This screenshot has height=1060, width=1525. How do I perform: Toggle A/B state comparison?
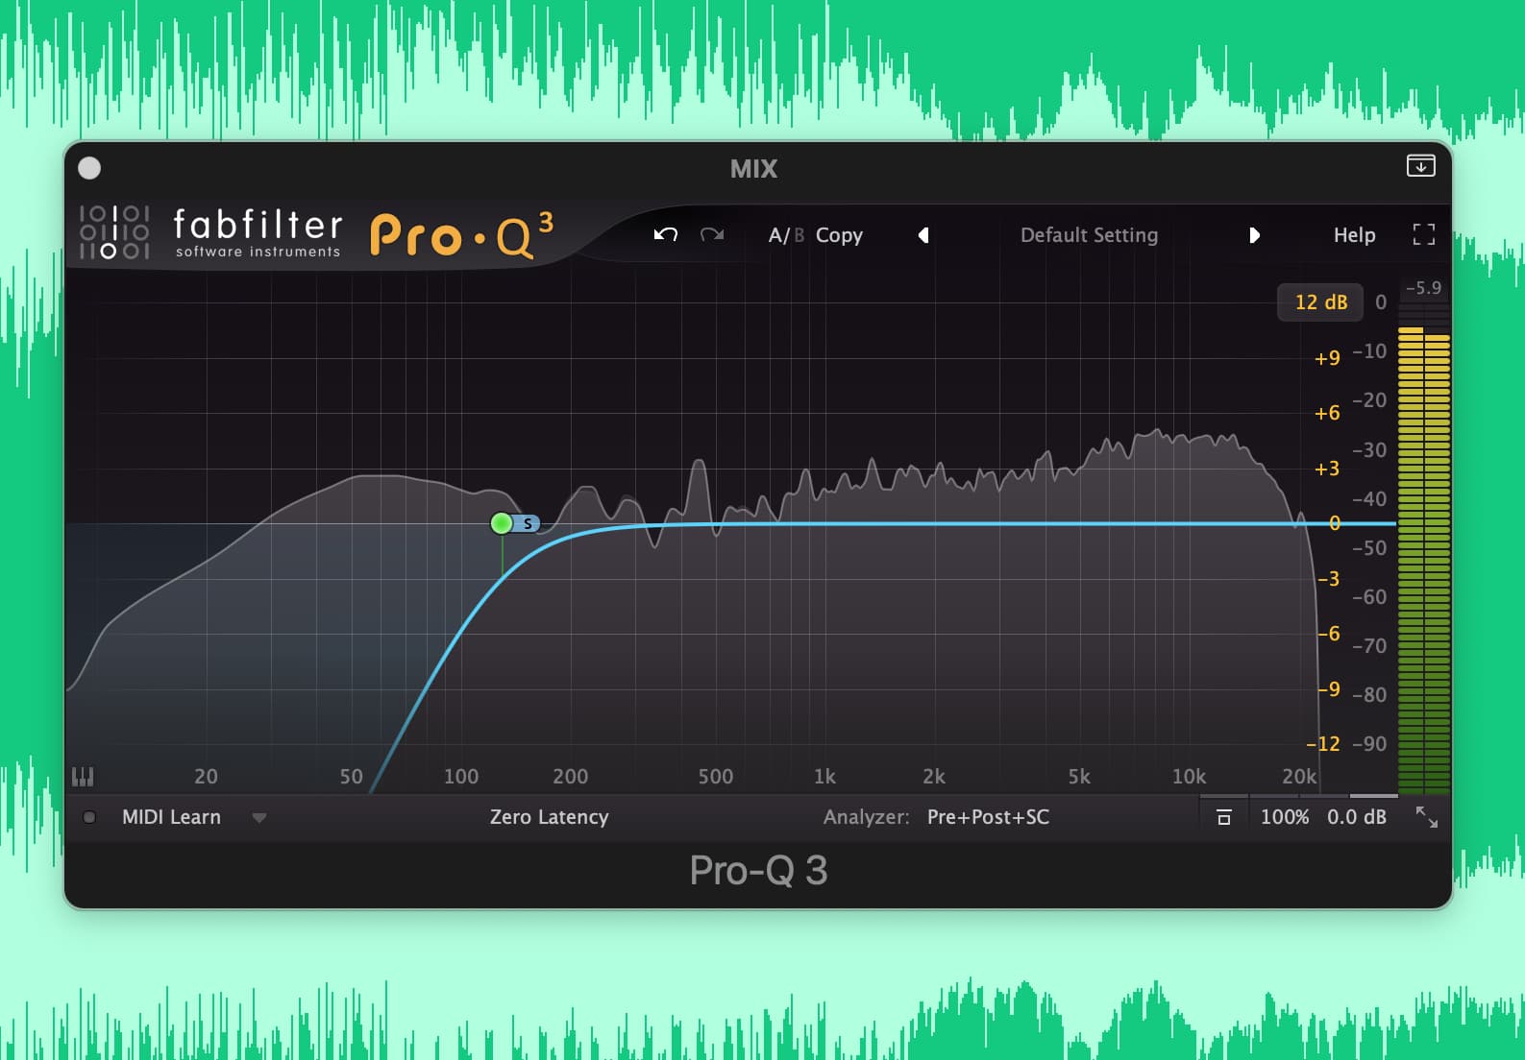pyautogui.click(x=786, y=235)
